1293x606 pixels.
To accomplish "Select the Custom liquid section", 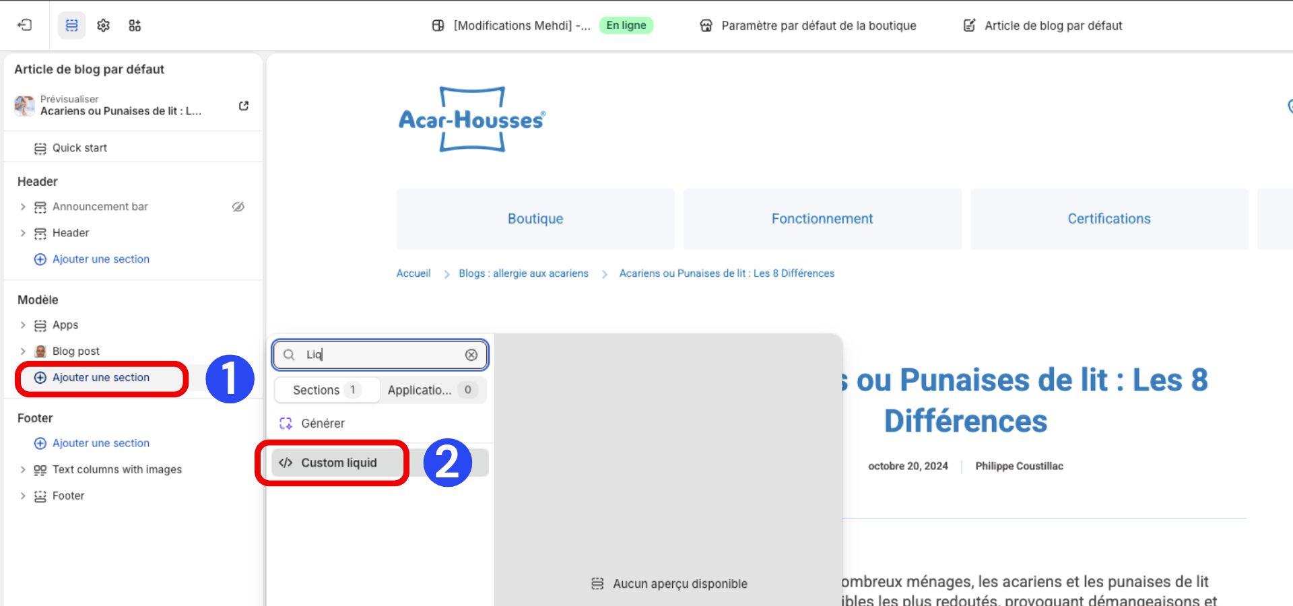I will pos(339,463).
